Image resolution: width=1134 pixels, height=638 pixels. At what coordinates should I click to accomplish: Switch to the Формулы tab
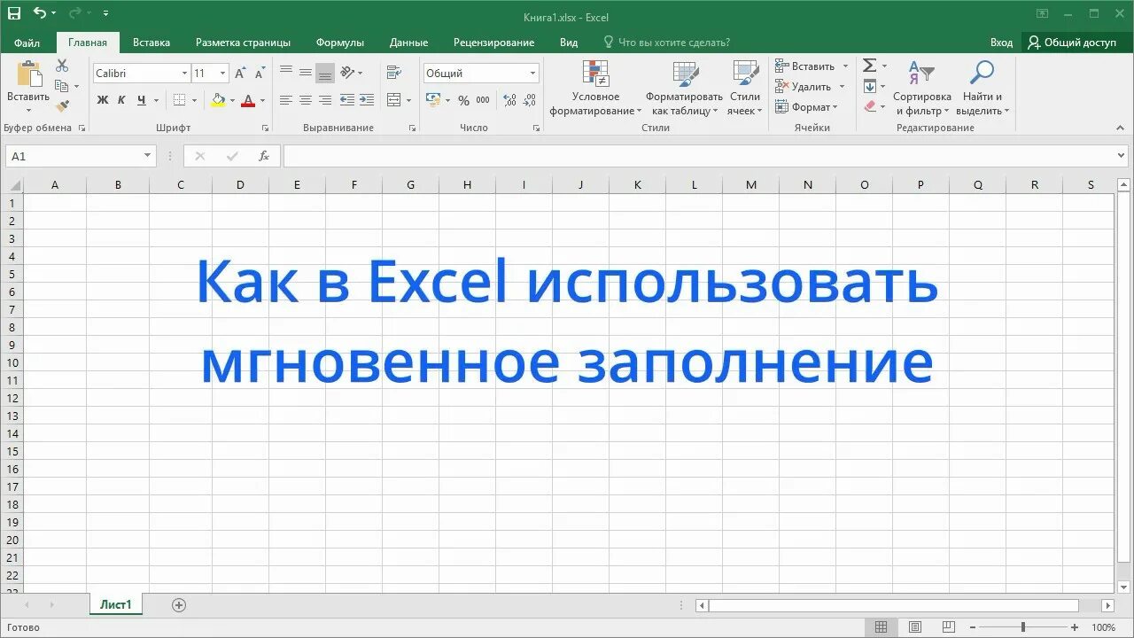point(340,43)
